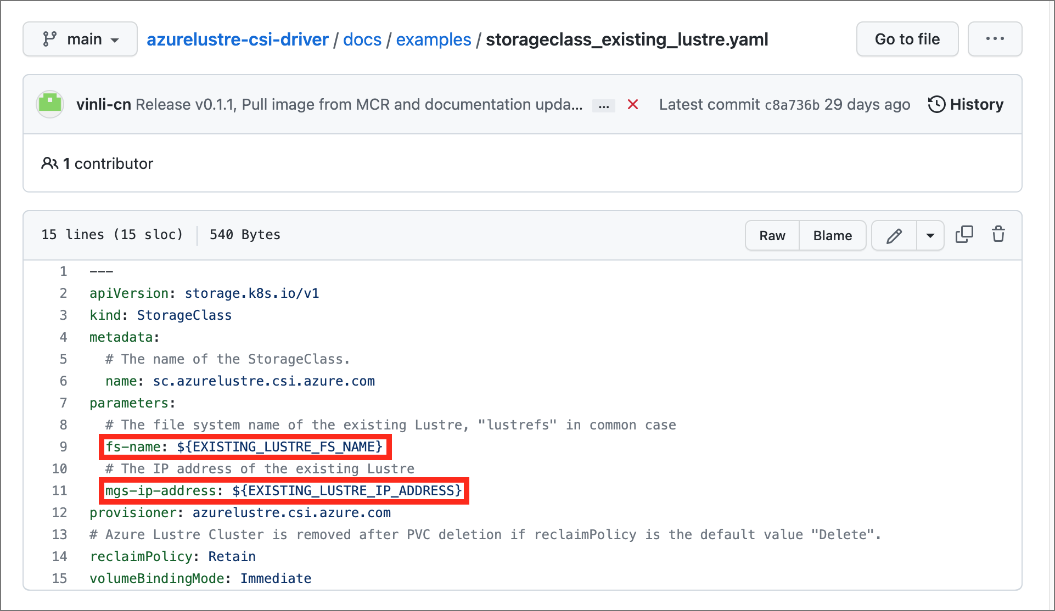This screenshot has height=611, width=1055.
Task: Click the copy icon to copy file contents
Action: click(x=964, y=234)
